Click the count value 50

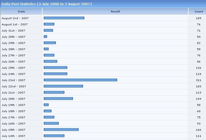[198, 37]
